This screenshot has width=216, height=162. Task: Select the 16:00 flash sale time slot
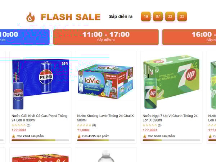pyautogui.click(x=189, y=37)
